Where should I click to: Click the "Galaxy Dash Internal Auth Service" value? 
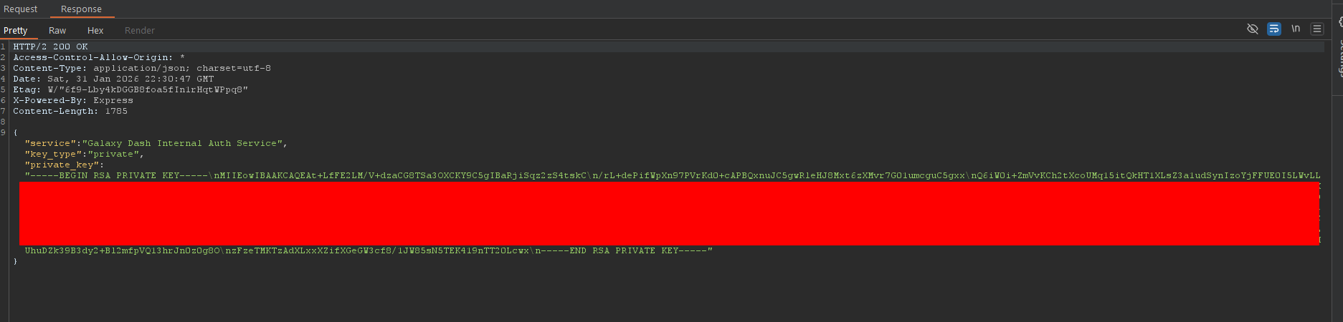184,143
